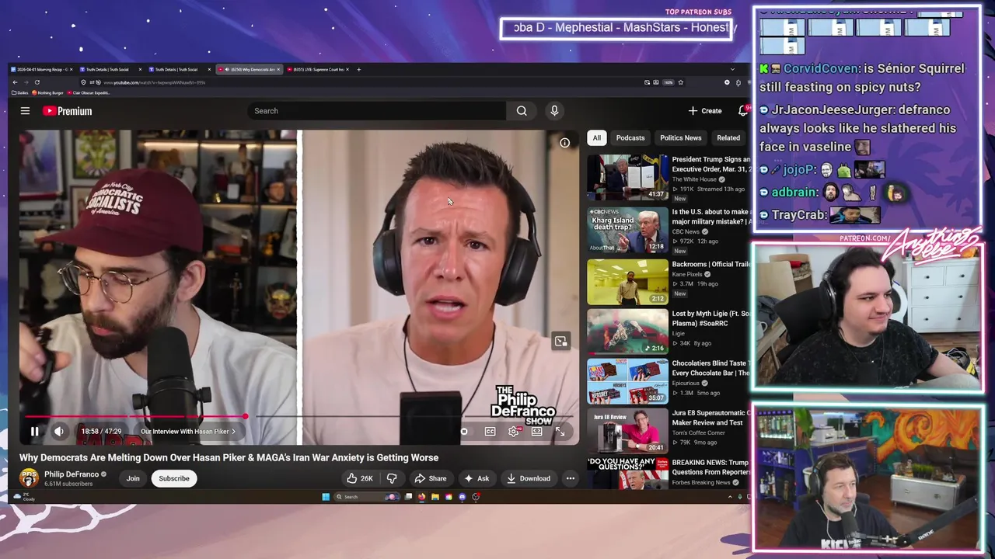Subscribe to Philip DeFranco
Viewport: 995px width, 559px height.
pos(174,478)
